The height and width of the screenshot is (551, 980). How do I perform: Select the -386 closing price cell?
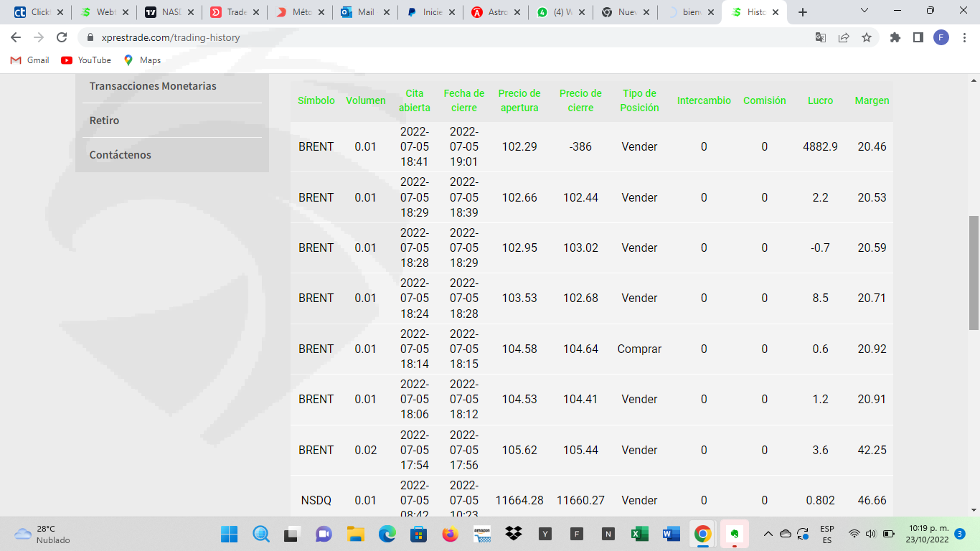pyautogui.click(x=580, y=146)
